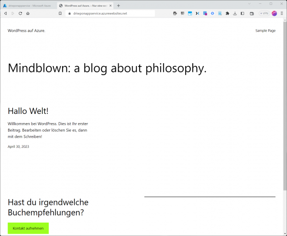Bookmark this page with the bookmark icon
The height and width of the screenshot is (236, 287).
[60, 13]
